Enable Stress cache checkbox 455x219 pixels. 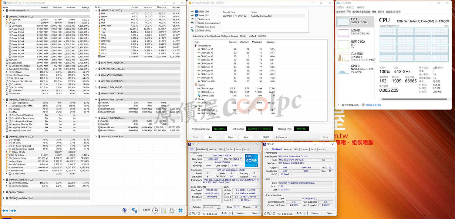(197, 19)
